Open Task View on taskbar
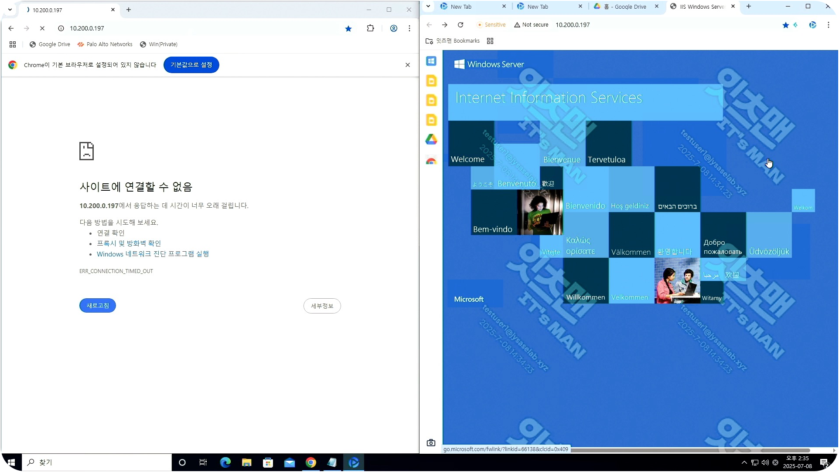Viewport: 839px width, 472px height. tap(203, 462)
